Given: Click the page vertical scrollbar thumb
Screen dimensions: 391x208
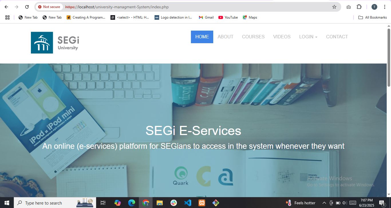Looking at the screenshot, I should (389, 57).
